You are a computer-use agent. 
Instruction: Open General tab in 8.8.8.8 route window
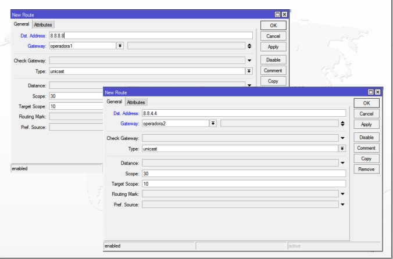pyautogui.click(x=22, y=24)
